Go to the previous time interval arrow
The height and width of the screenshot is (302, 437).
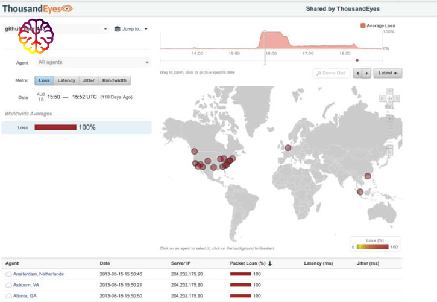coord(357,73)
